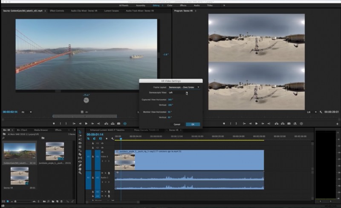Click Monitor View Horizontal 90 value
The image size is (341, 208).
(170, 112)
